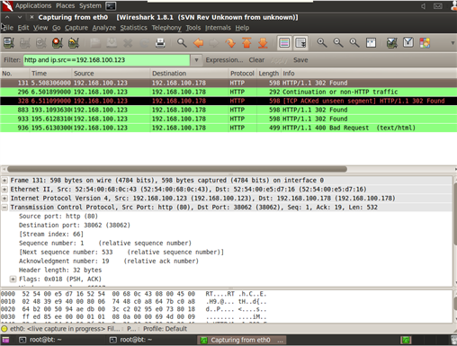Show hidden toolbar items overflow arrow

453,43
